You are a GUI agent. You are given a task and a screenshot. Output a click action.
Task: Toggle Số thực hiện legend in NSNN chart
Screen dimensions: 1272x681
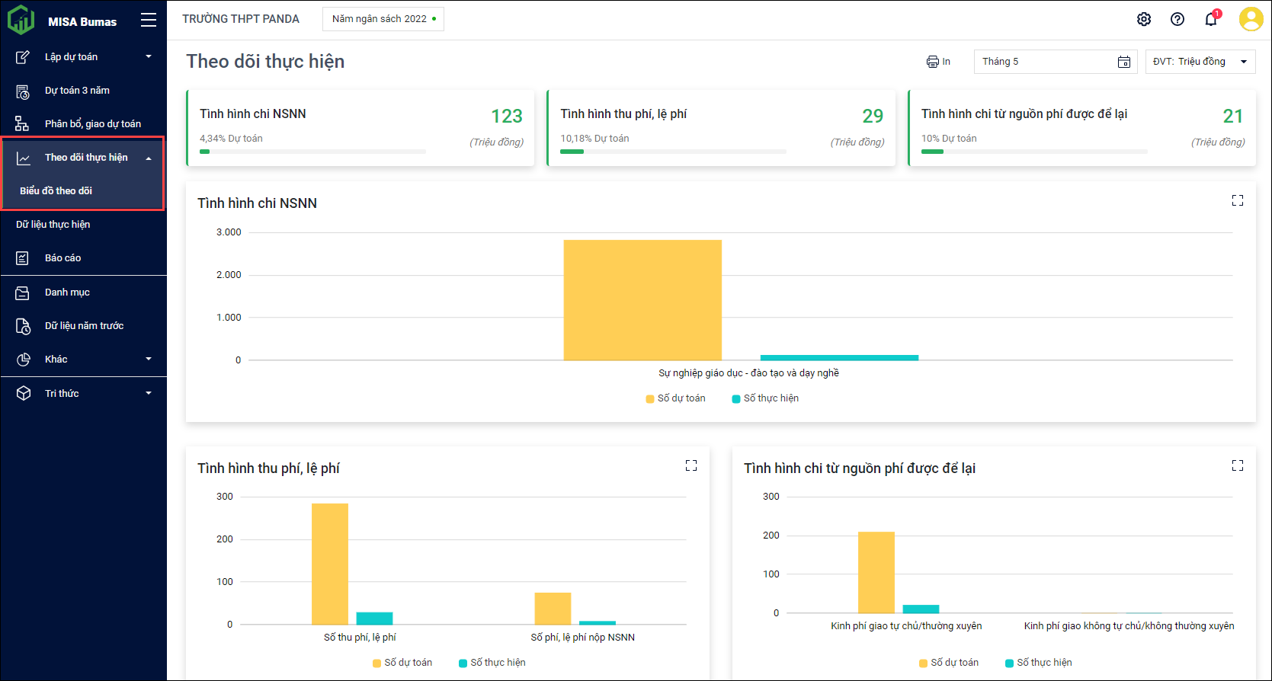(765, 398)
